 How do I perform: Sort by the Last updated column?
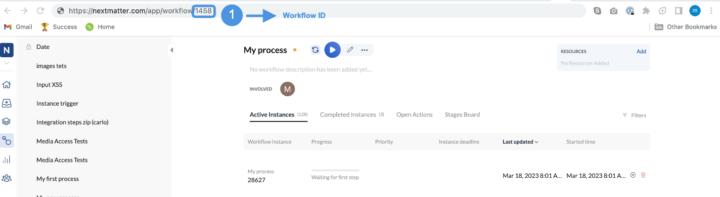coord(520,142)
